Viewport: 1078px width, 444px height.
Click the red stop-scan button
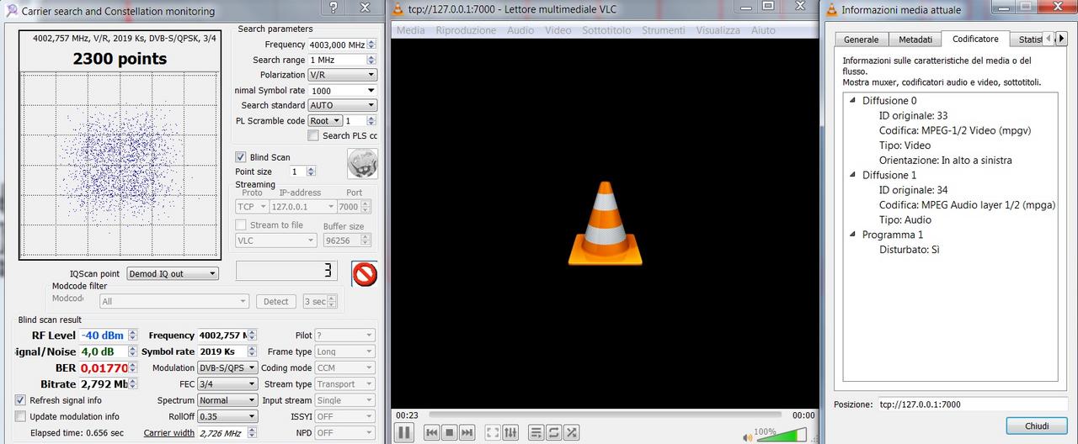pyautogui.click(x=365, y=274)
